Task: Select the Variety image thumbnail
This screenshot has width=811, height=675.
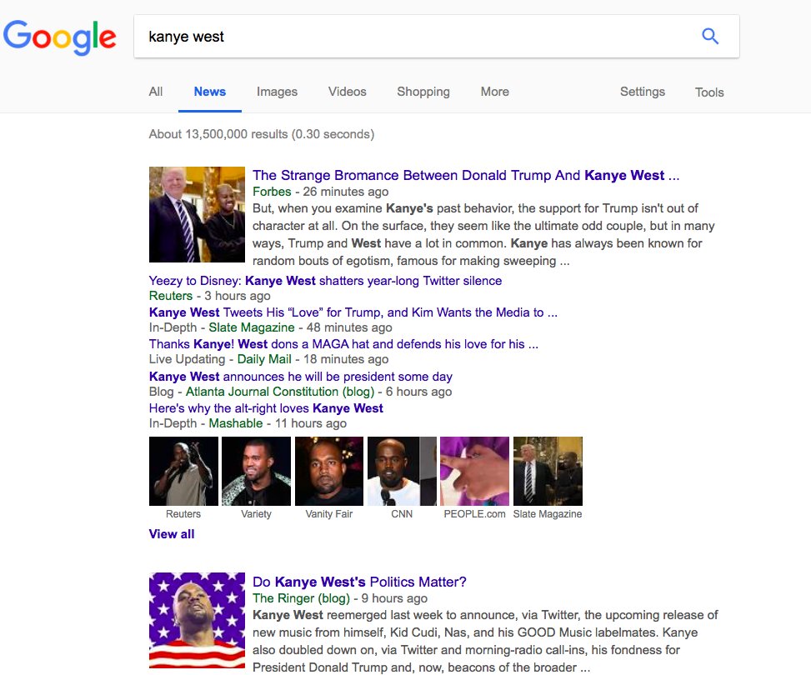Action: tap(256, 471)
